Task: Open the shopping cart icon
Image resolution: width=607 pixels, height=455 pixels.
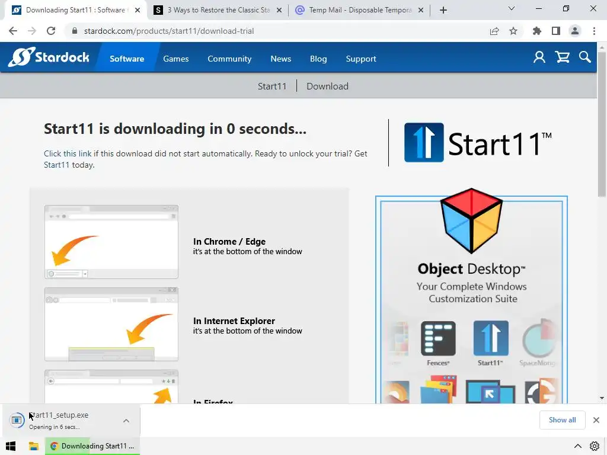Action: pyautogui.click(x=562, y=57)
